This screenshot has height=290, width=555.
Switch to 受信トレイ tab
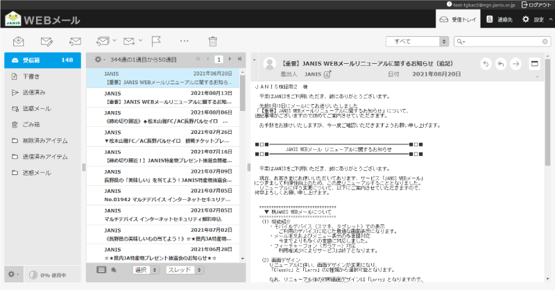(x=458, y=19)
